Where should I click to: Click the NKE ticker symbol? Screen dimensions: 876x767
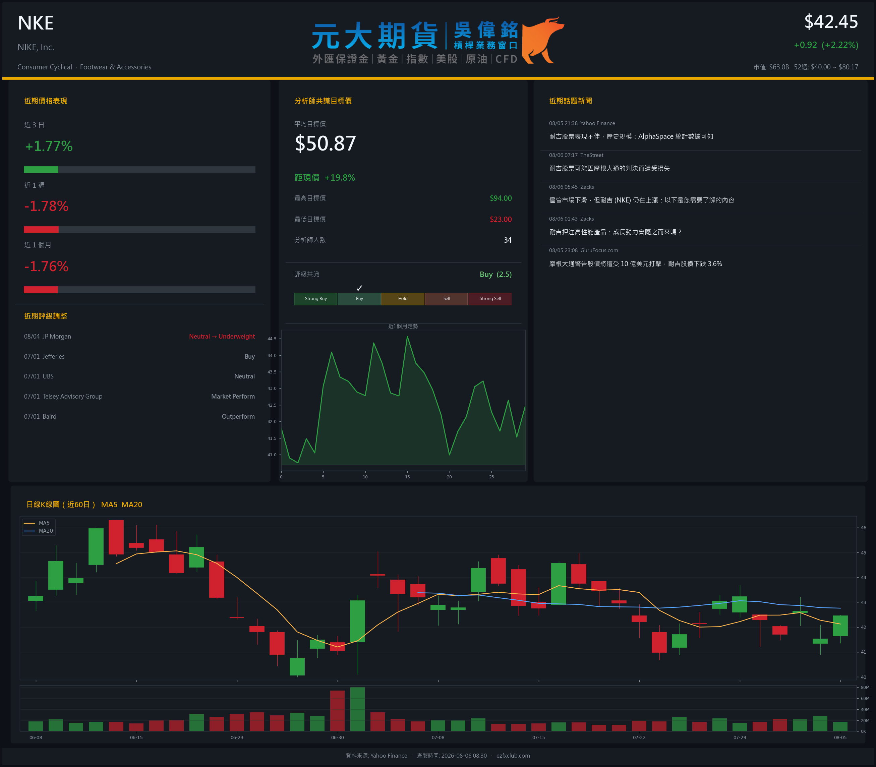coord(36,23)
